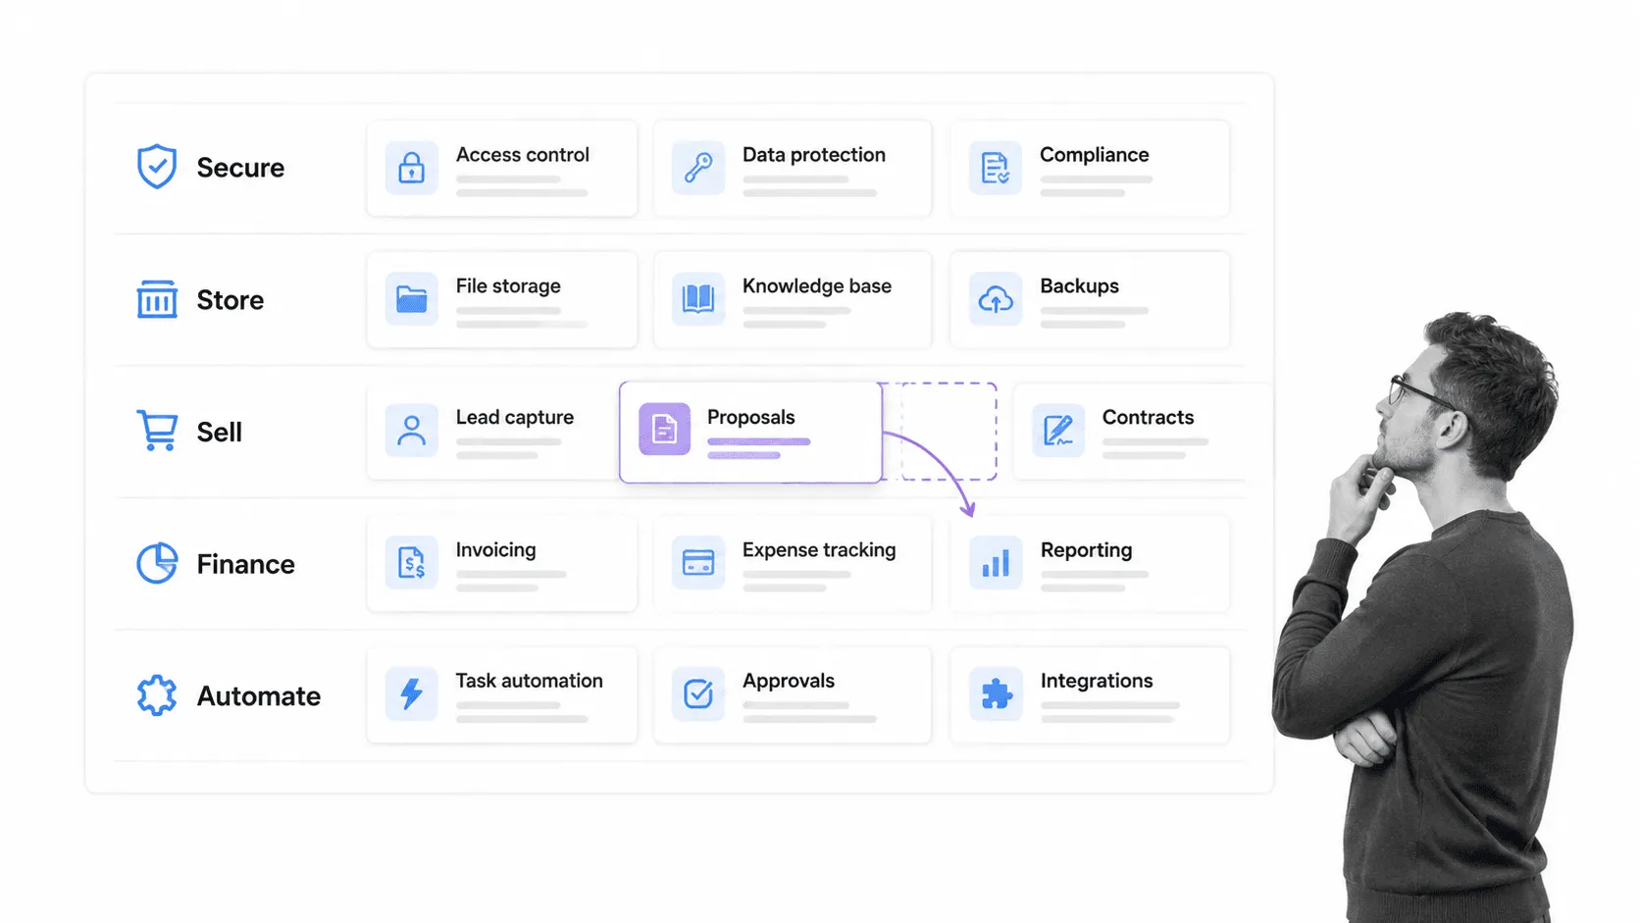Open the Integrations card title
This screenshot has height=923, width=1640.
point(1097,681)
